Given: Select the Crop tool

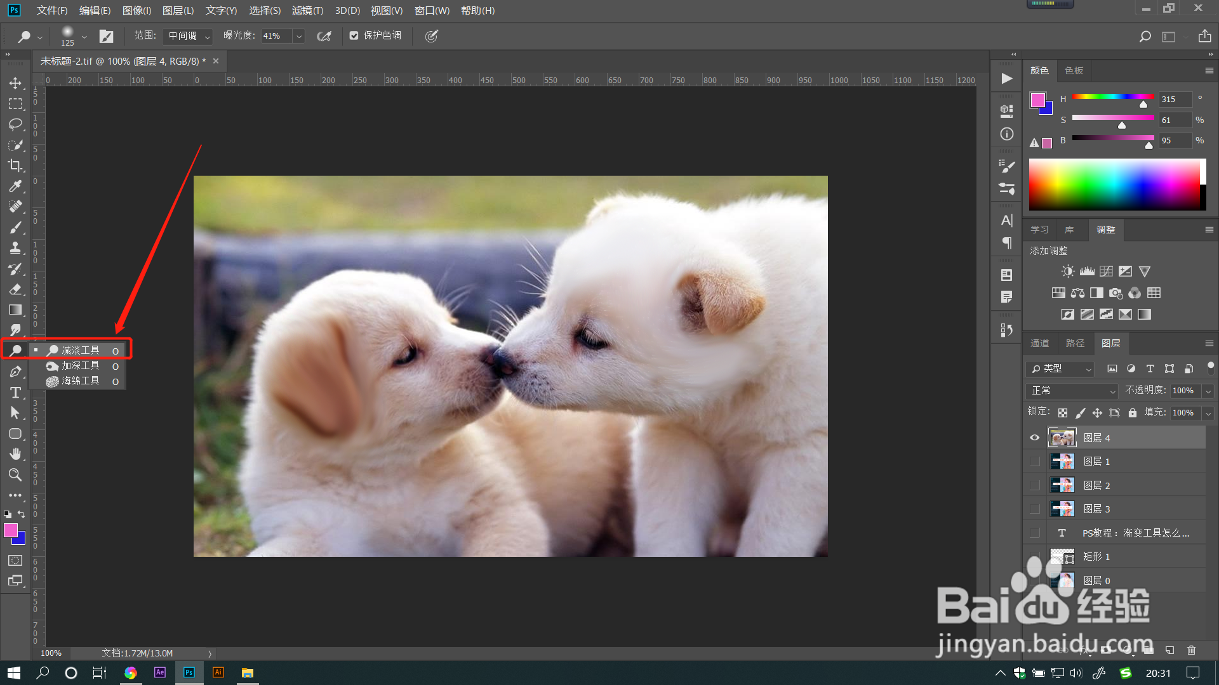Looking at the screenshot, I should pos(15,166).
